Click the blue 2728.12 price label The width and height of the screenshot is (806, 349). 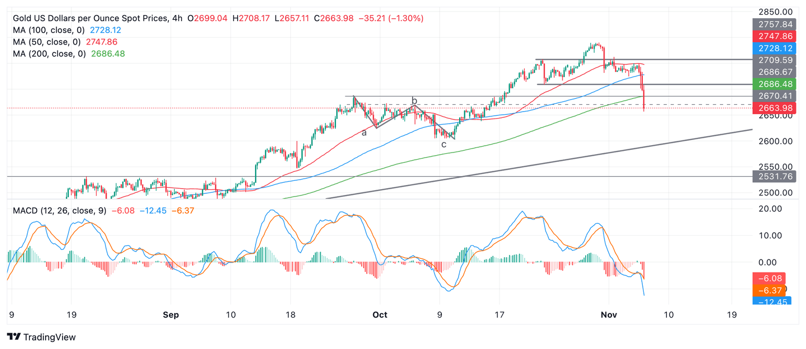[x=773, y=48]
